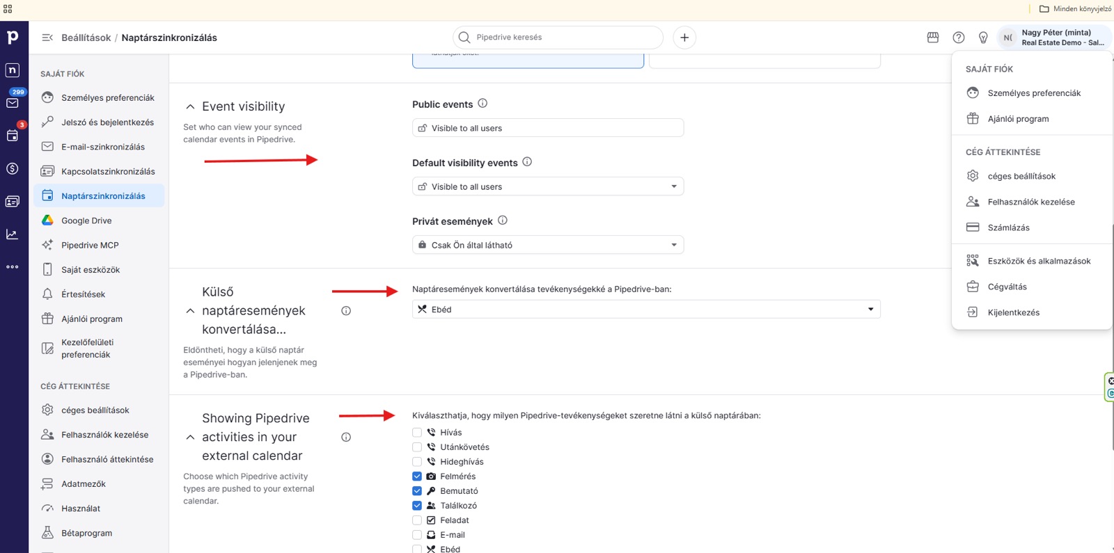Screen dimensions: 1114x553
Task: Open the lightbulb tips icon
Action: [983, 38]
